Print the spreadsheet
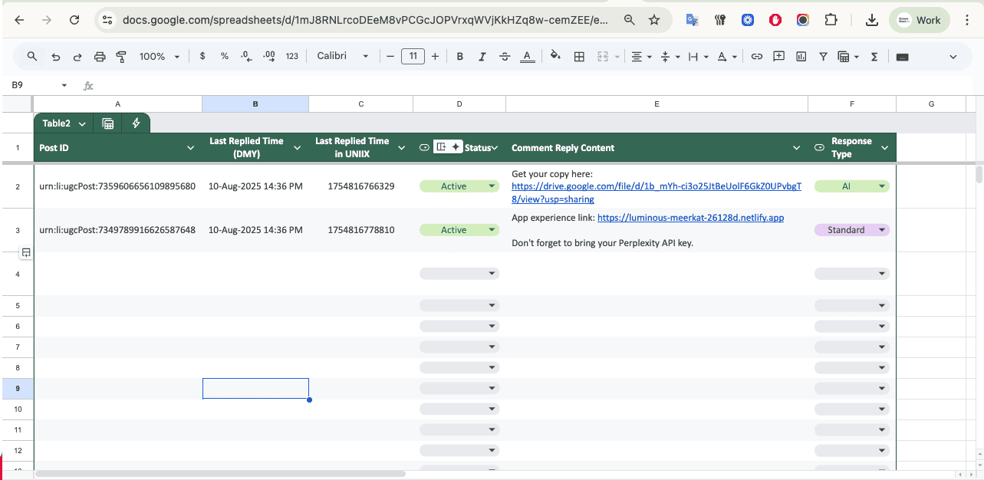 point(100,56)
